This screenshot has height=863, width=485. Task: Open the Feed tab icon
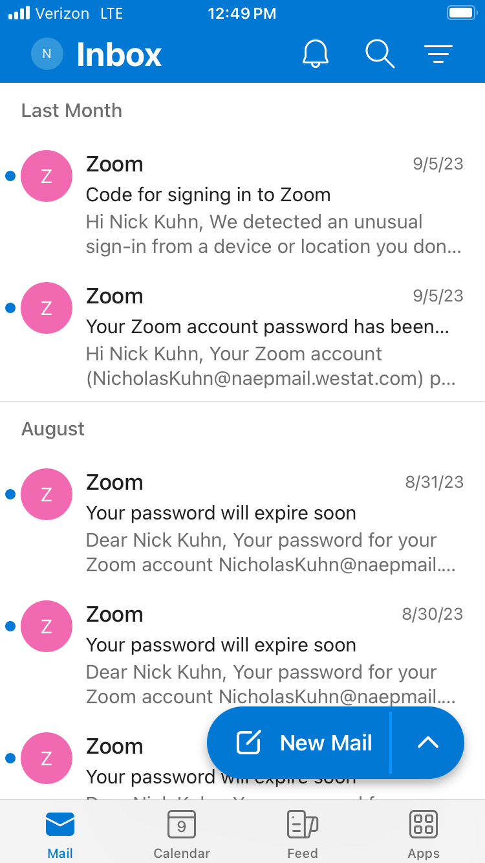(x=303, y=825)
